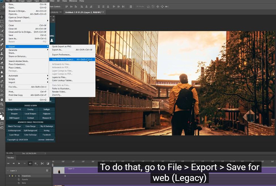
Task: Select the Move tool in the toolbar
Action: click(2, 17)
